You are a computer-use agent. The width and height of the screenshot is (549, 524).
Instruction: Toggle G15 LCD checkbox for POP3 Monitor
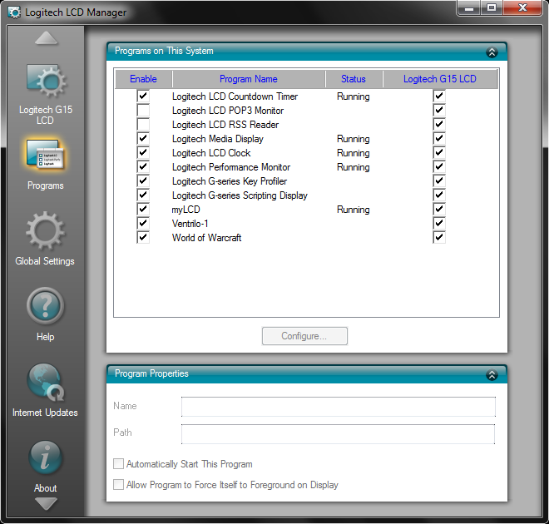439,111
